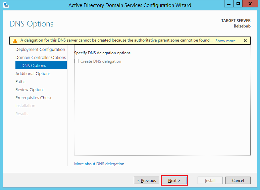Viewport: 260px width, 190px height.
Task: Click the wizard app icon in title bar
Action: click(6, 5)
